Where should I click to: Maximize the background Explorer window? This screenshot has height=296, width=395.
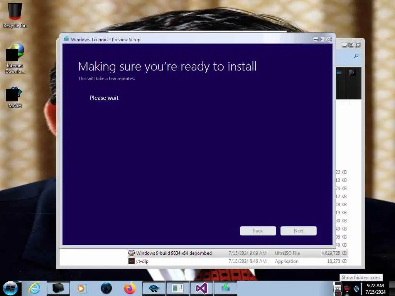[351, 45]
